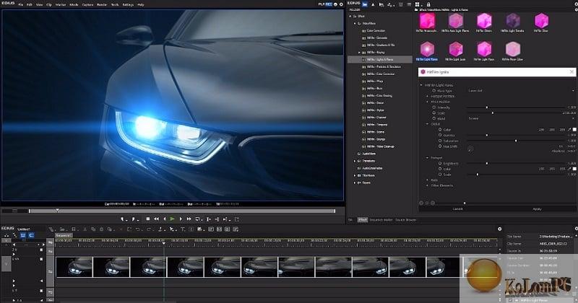Click the Rewind double-arrow button
The width and height of the screenshot is (578, 303).
point(156,219)
